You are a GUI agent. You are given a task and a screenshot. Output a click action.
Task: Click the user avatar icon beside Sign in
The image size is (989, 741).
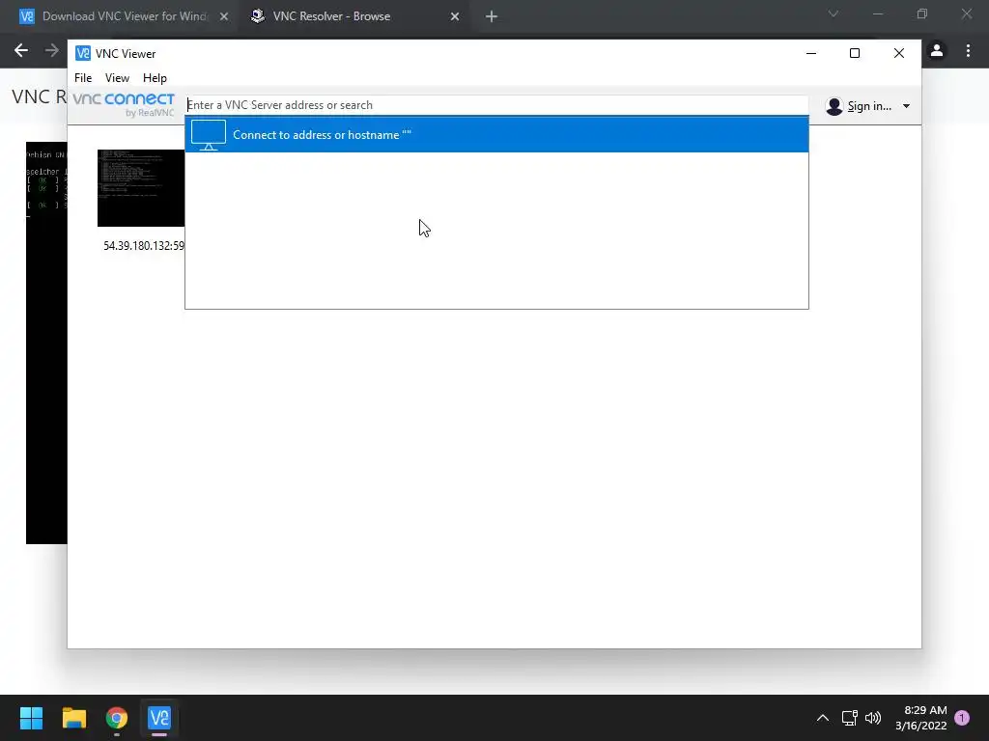point(834,106)
